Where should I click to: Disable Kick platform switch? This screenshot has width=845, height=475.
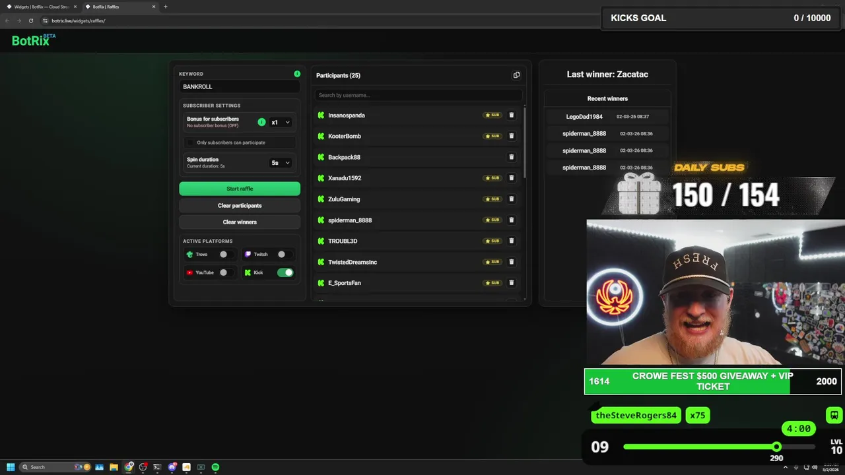pos(285,272)
